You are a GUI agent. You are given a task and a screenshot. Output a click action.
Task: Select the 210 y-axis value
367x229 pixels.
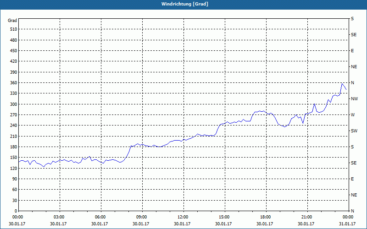[x=14, y=136]
